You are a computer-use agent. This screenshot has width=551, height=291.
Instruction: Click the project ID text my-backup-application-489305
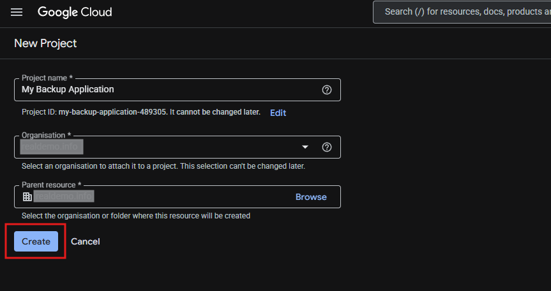point(112,112)
